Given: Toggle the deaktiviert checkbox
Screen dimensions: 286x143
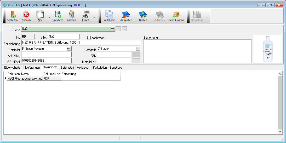Looking at the screenshot, I should coord(89,38).
